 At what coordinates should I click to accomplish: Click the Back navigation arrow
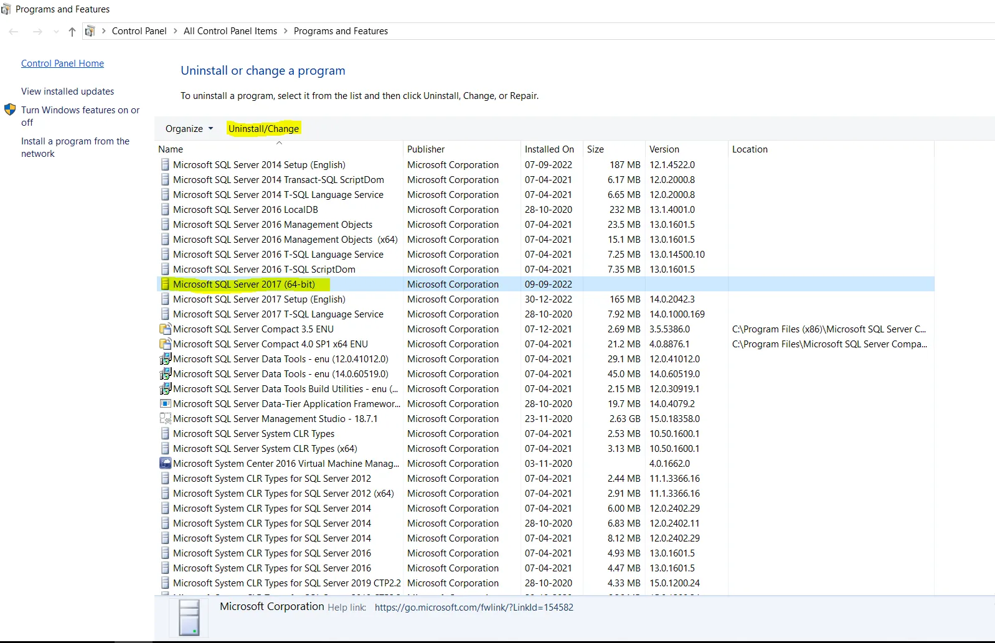14,31
